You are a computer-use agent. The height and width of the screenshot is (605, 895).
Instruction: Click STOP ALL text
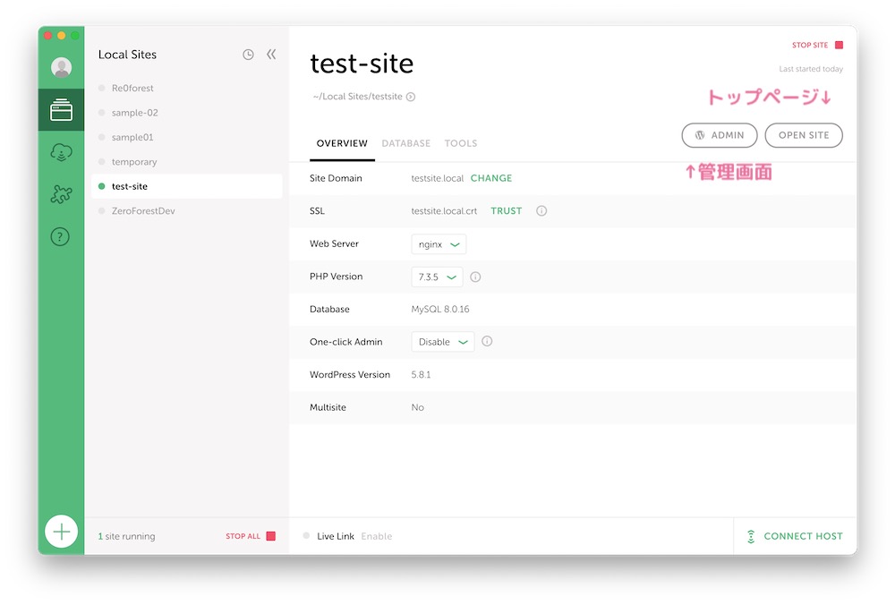(243, 536)
